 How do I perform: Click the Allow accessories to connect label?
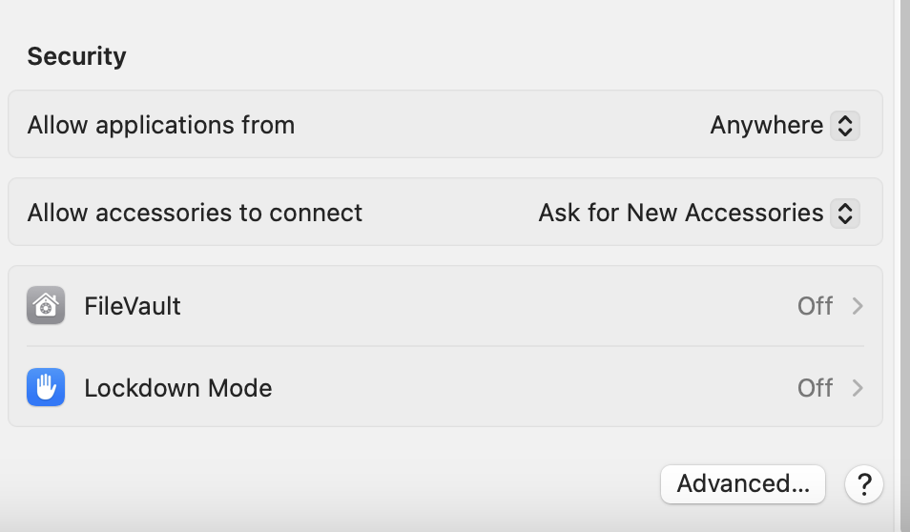[195, 213]
